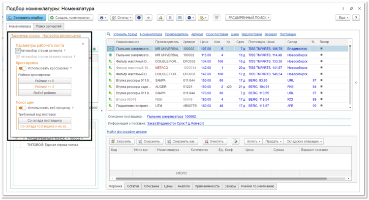Image resolution: width=369 pixels, height=200 pixels.
Task: Click Завершить подбор button
Action: (x=26, y=18)
